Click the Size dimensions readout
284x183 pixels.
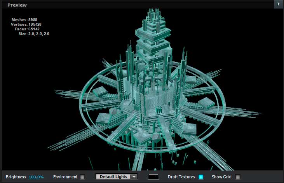tap(34, 34)
